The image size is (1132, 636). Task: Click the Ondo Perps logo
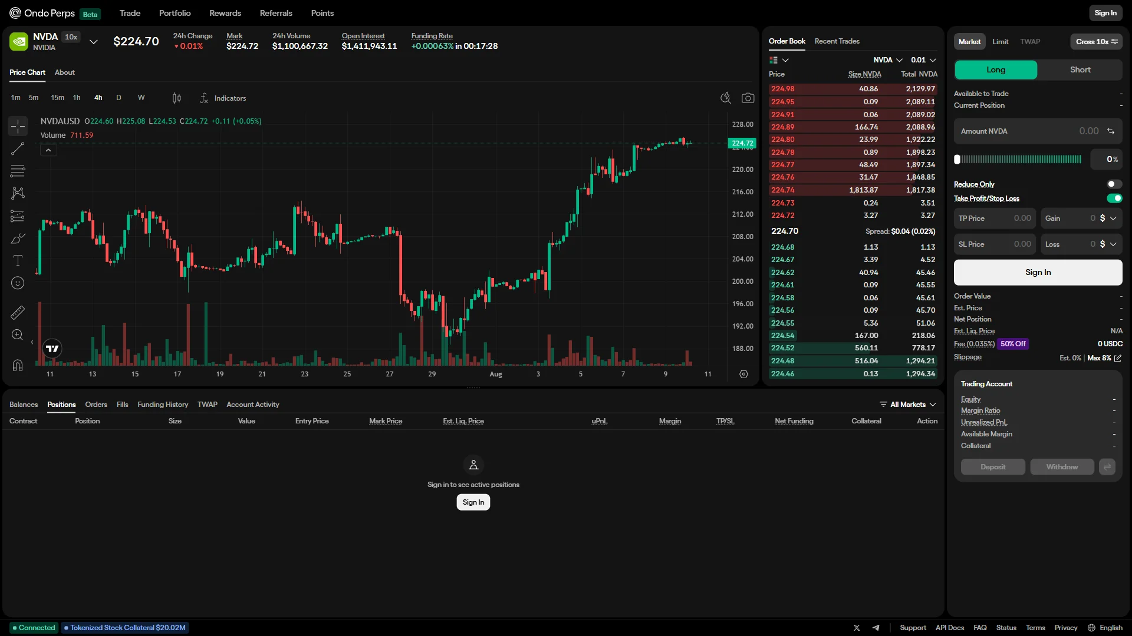[x=42, y=13]
